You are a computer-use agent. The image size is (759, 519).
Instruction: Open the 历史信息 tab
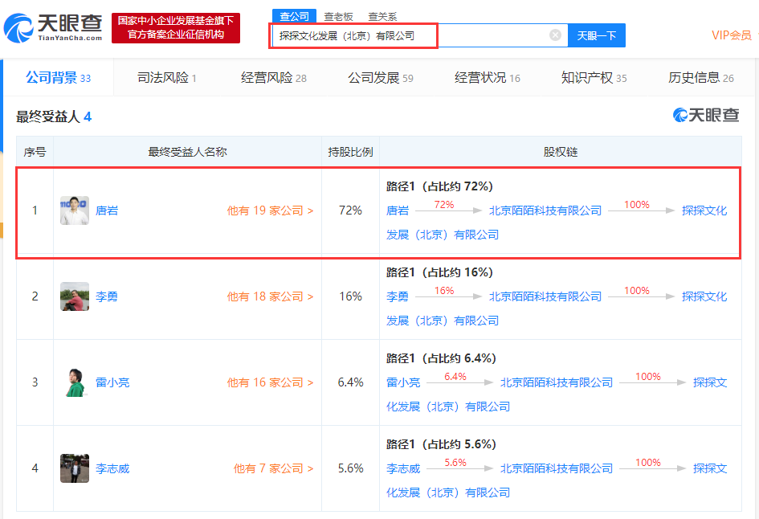pos(700,78)
